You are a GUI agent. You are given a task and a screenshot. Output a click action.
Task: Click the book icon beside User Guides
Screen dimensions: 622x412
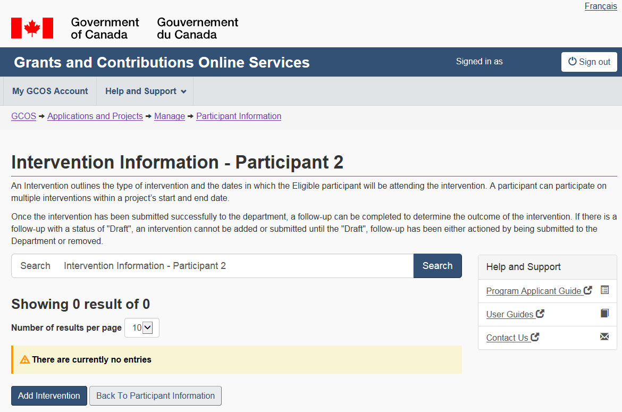pyautogui.click(x=604, y=314)
